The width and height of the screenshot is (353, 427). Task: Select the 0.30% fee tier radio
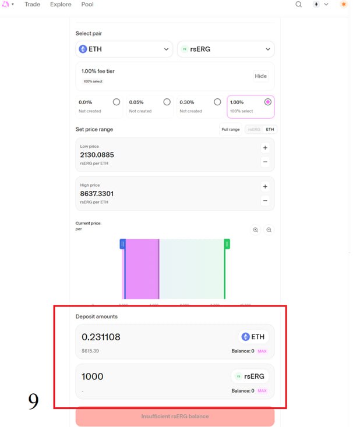217,102
